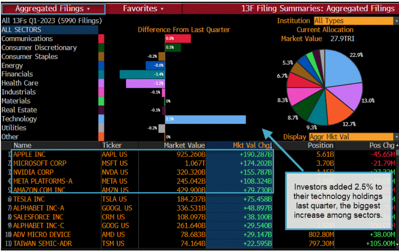Open the META PLATFORMS-A row
399x251 pixels.
tap(43, 181)
